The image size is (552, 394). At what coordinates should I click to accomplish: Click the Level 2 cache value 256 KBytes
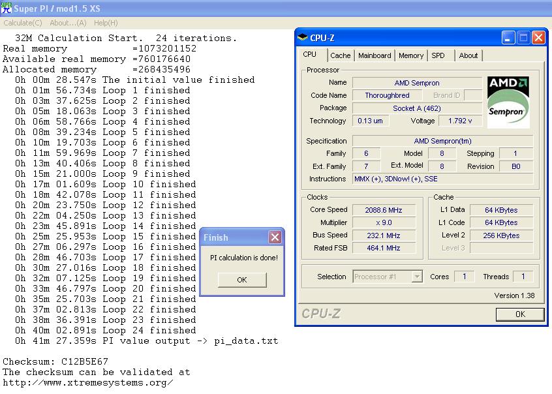pyautogui.click(x=501, y=235)
